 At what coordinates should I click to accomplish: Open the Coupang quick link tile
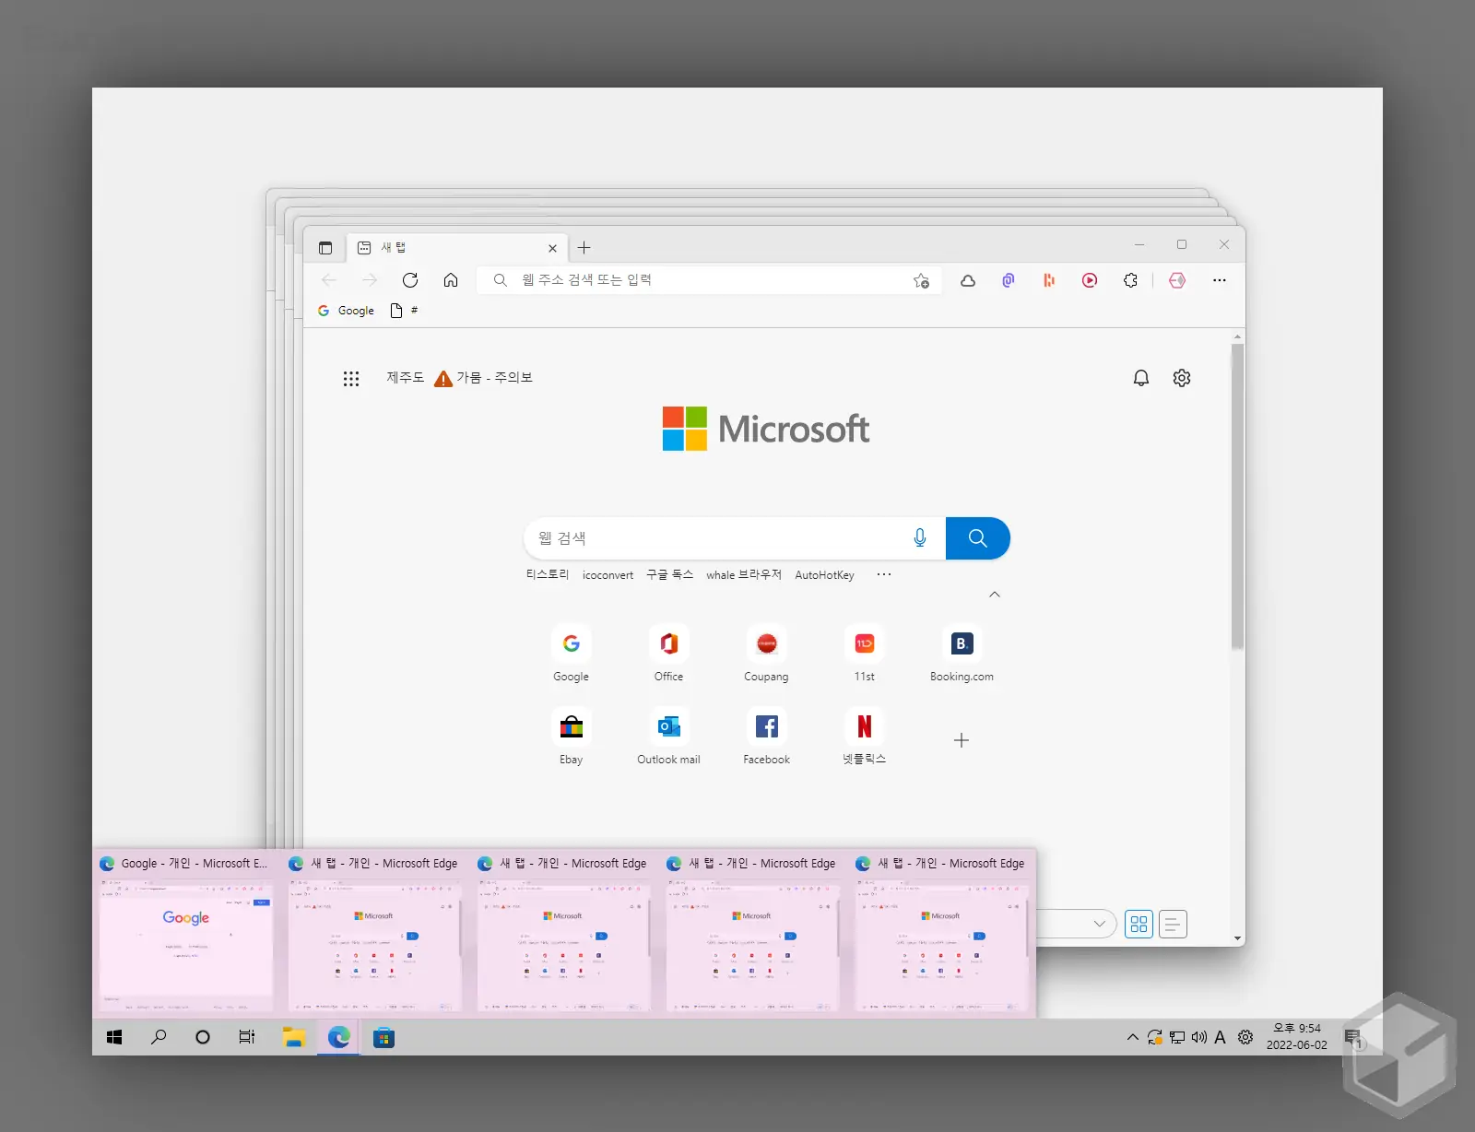(x=766, y=654)
